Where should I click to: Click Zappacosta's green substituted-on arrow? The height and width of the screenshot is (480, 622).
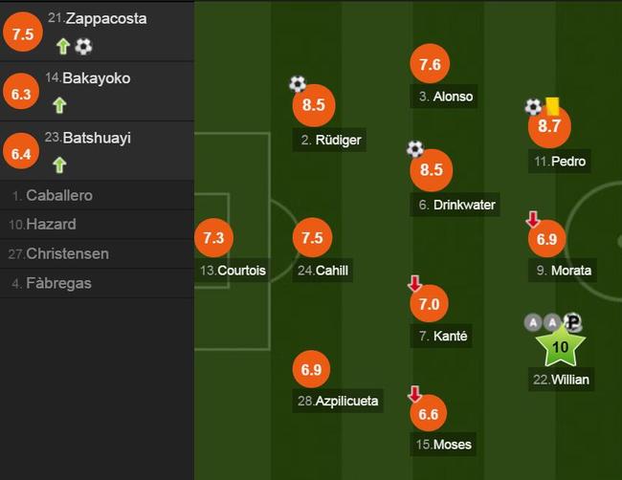coord(63,47)
